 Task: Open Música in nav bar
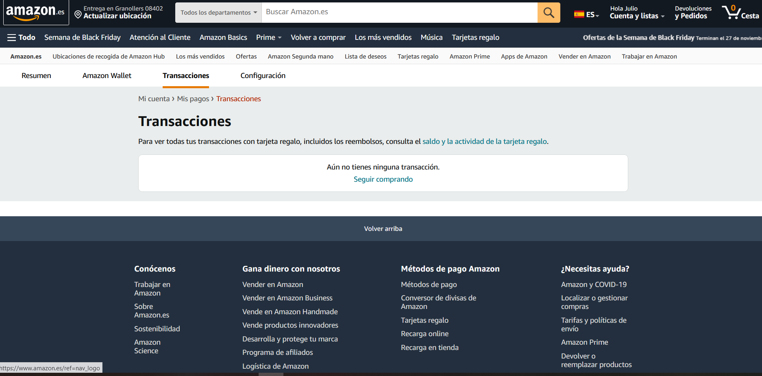(431, 37)
